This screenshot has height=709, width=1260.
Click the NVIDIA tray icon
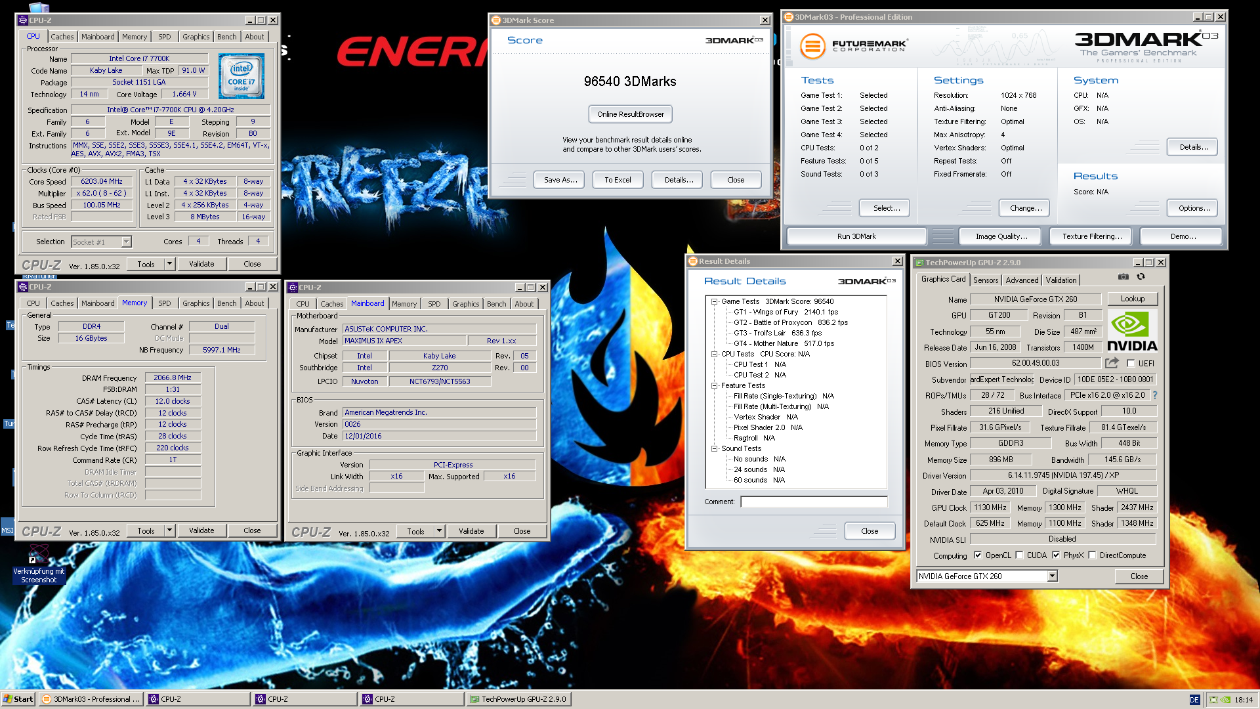1225,700
